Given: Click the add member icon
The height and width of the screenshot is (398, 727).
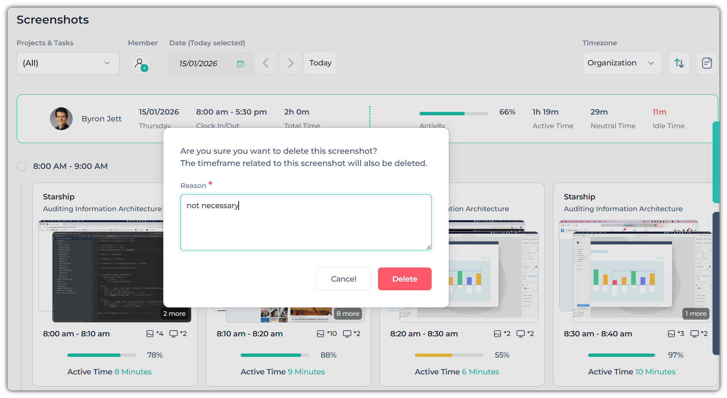Looking at the screenshot, I should (139, 63).
